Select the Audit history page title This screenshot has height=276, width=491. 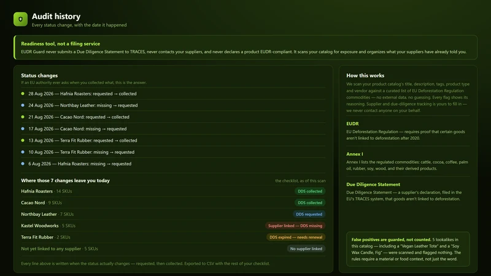pos(56,17)
